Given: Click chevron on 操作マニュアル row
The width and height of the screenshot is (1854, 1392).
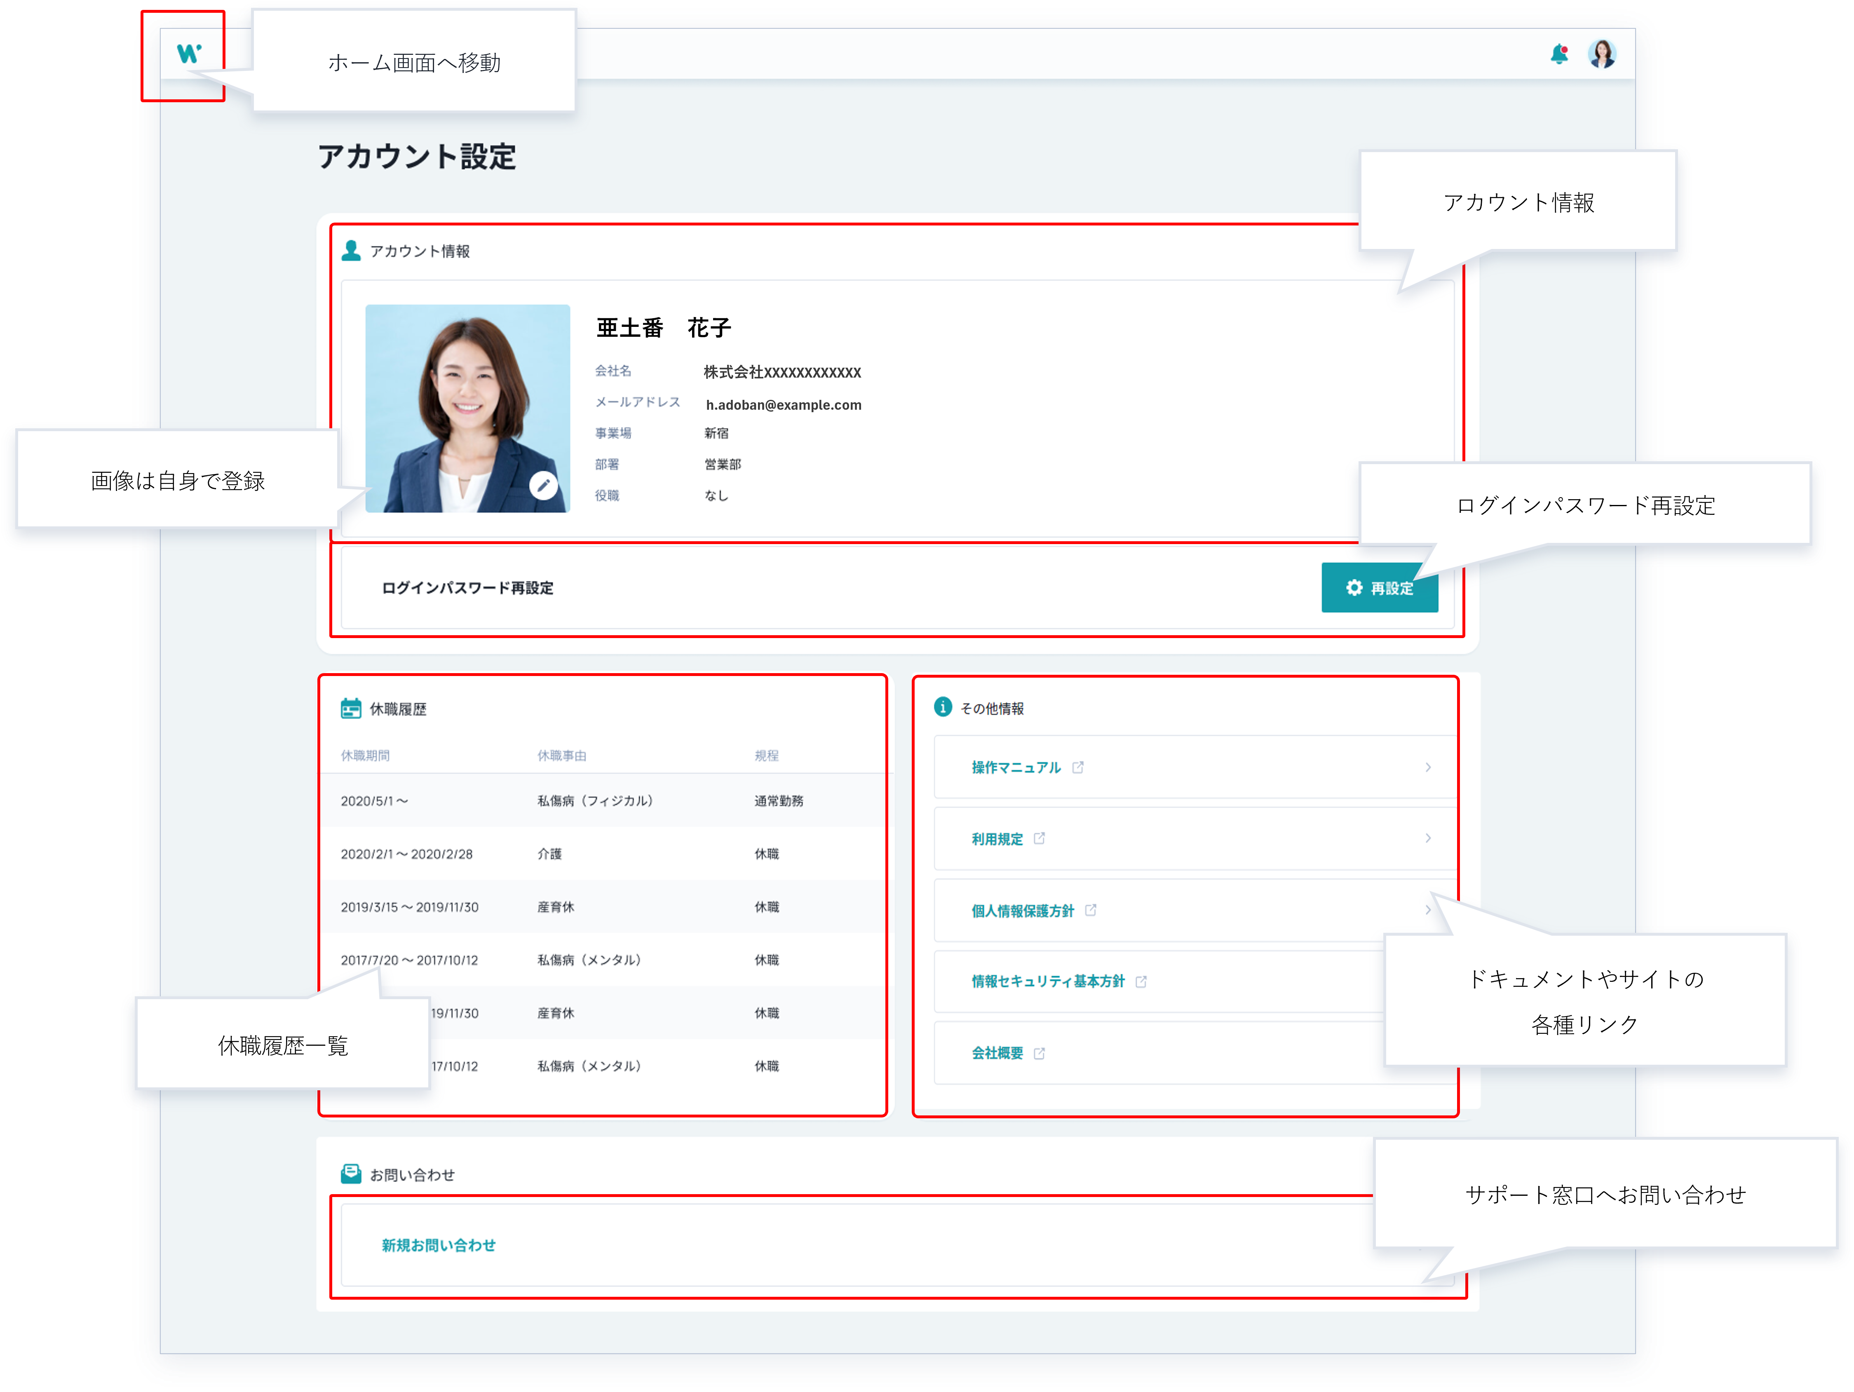Looking at the screenshot, I should tap(1428, 767).
